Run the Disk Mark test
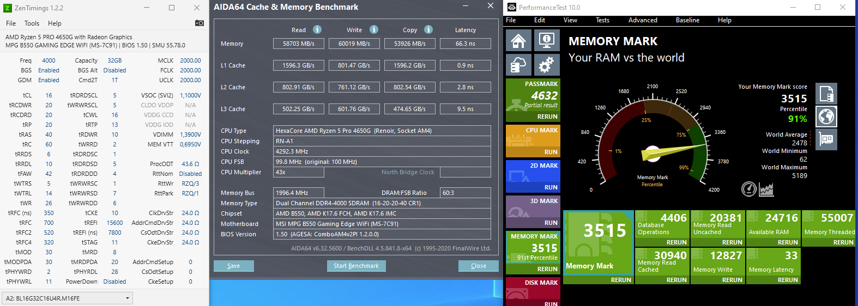Image resolution: width=858 pixels, height=306 pixels. pos(551,303)
